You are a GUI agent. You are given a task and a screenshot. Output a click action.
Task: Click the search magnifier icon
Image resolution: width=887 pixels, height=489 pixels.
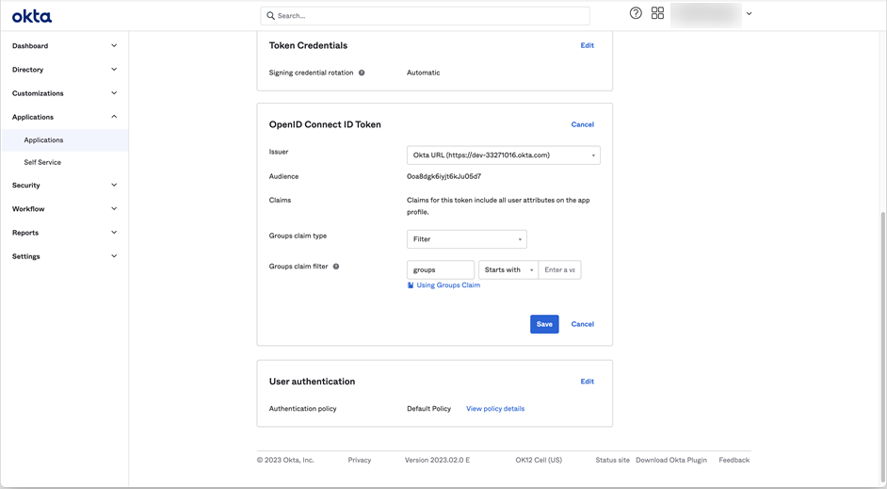tap(270, 16)
